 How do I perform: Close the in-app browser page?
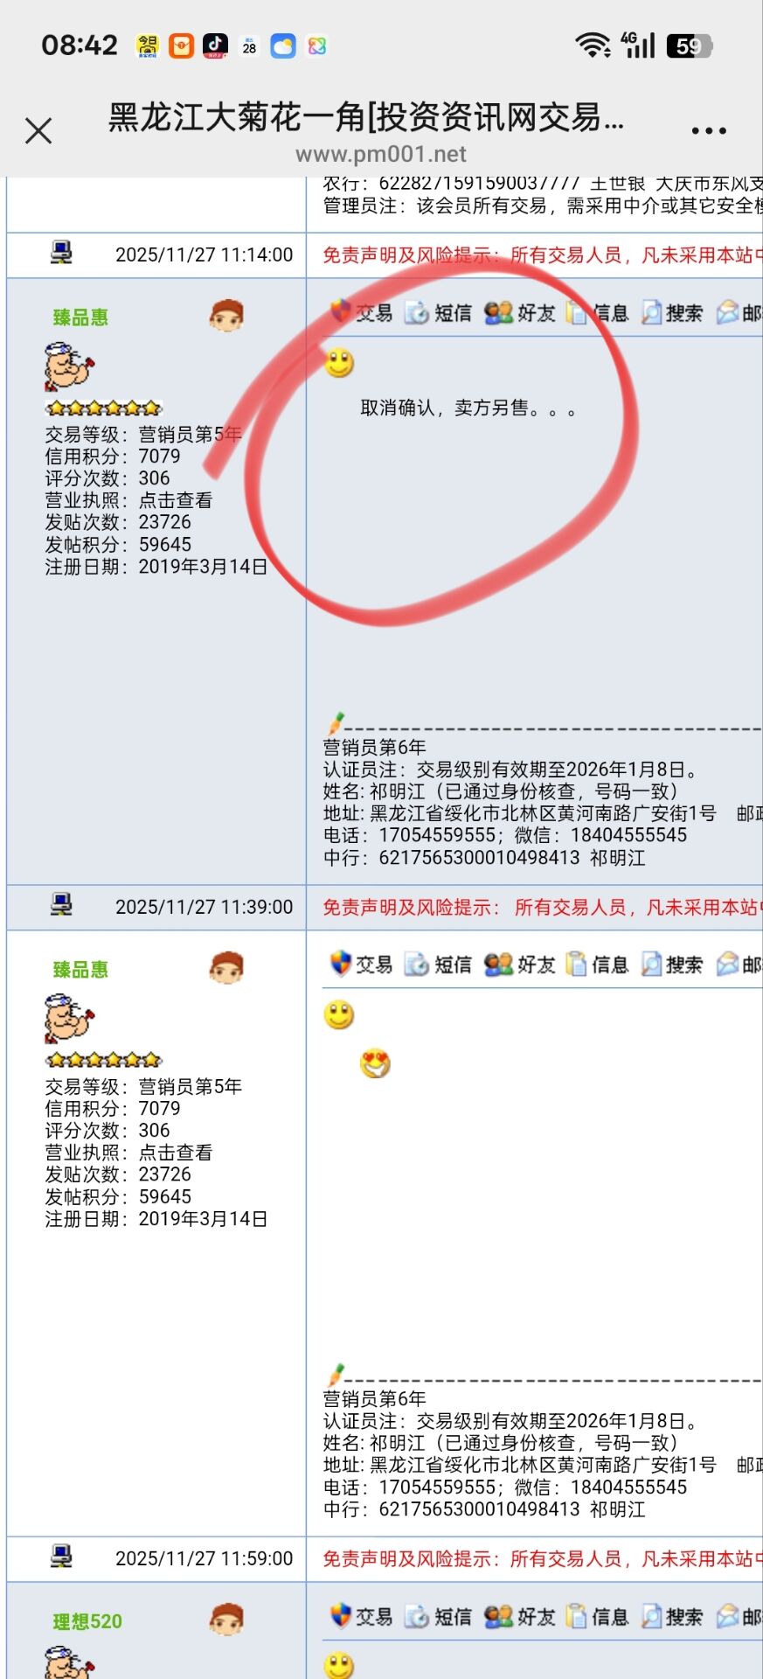coord(38,131)
